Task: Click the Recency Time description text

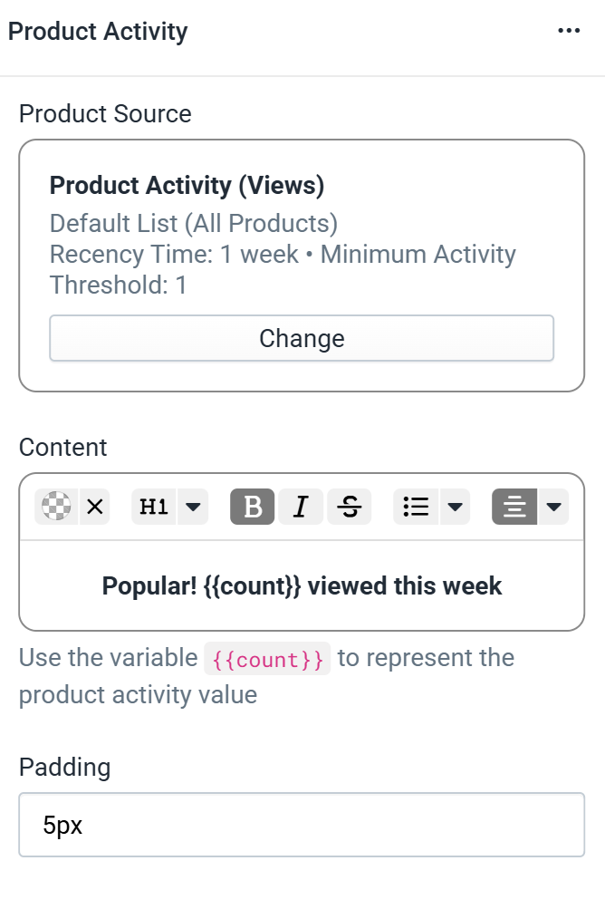Action: pyautogui.click(x=283, y=269)
